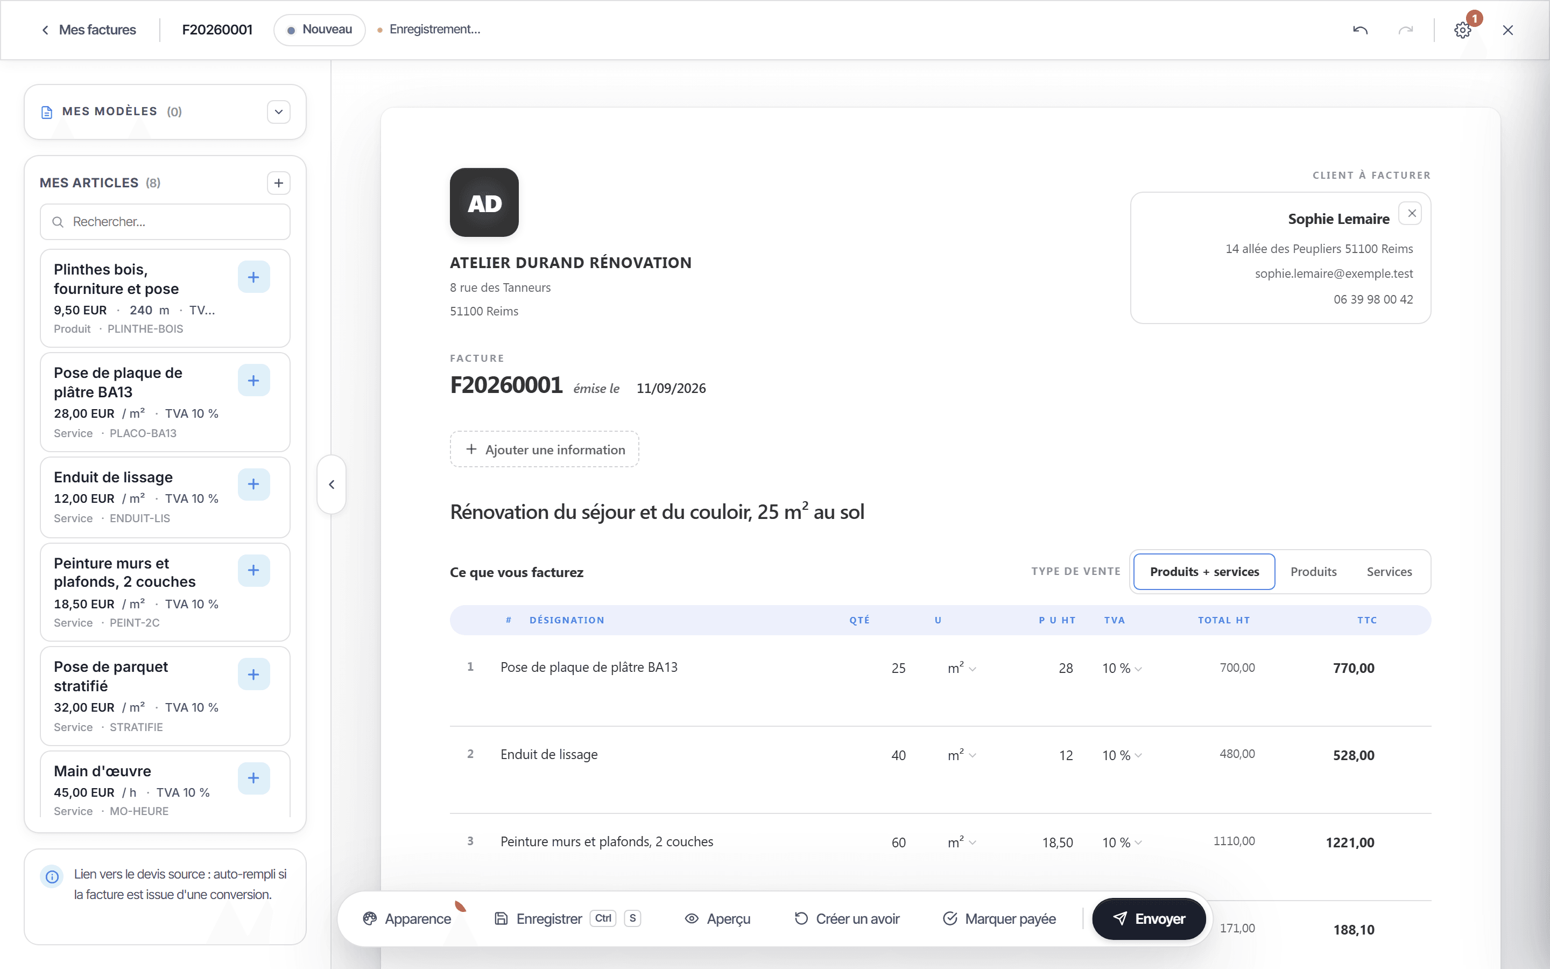The width and height of the screenshot is (1550, 969).
Task: Click the Aperçu eye button
Action: [717, 919]
